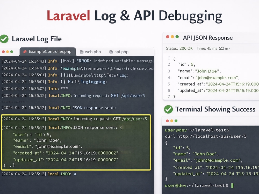Close the API JSON Response window red dot
This screenshot has height=194, width=259.
[x=168, y=37]
